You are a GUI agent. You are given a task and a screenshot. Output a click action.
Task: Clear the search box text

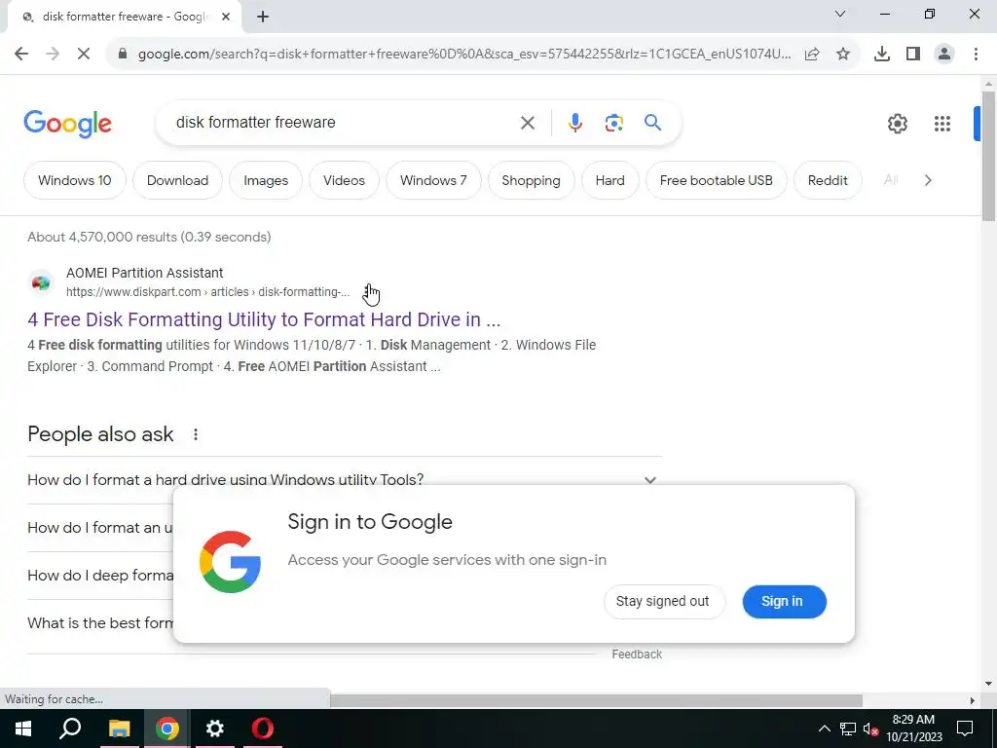pos(527,123)
